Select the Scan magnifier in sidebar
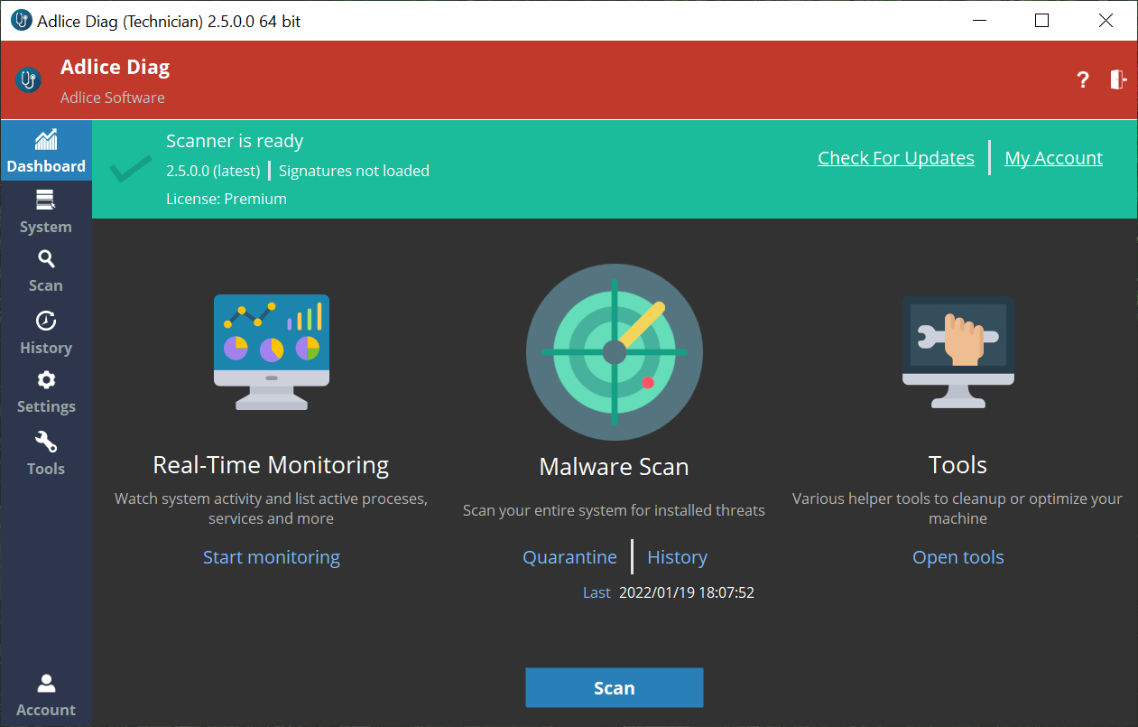Viewport: 1138px width, 727px height. click(46, 260)
